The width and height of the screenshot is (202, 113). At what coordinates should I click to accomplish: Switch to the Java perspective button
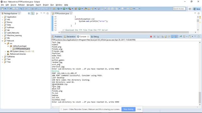(197, 9)
